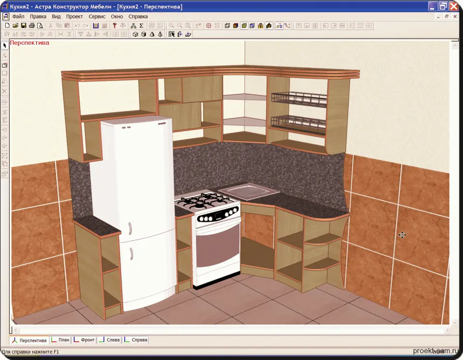Click the colored XYZ axes icon

(287, 26)
